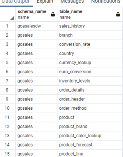The image size is (123, 157).
Task: Select row number 8
Action: pyautogui.click(x=8, y=90)
